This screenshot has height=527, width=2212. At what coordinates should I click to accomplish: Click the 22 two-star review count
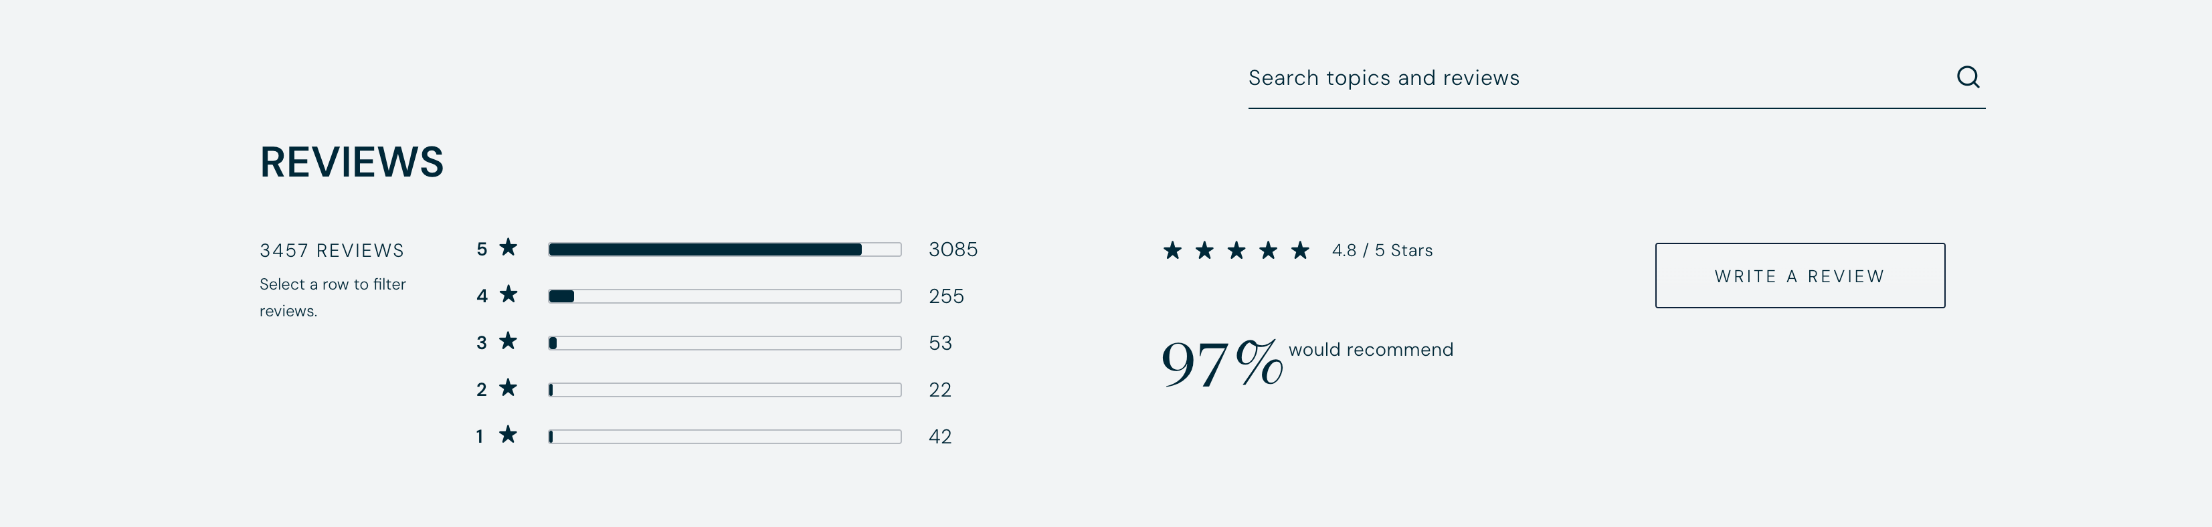pos(940,390)
